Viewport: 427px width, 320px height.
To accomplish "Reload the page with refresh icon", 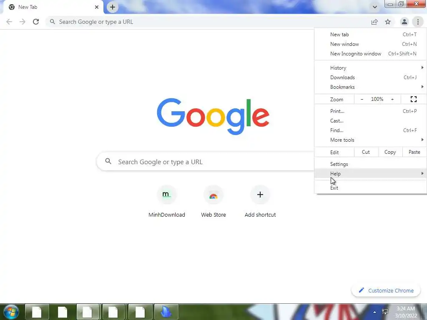I will 36,22.
